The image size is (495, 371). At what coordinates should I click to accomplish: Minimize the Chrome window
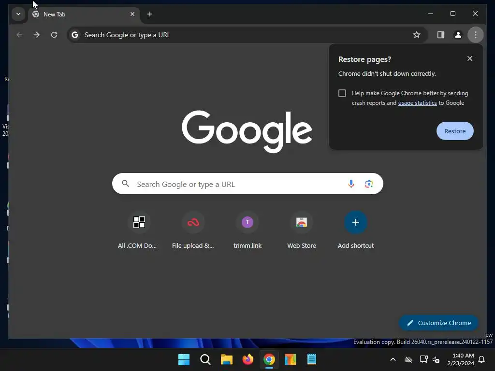(x=431, y=14)
